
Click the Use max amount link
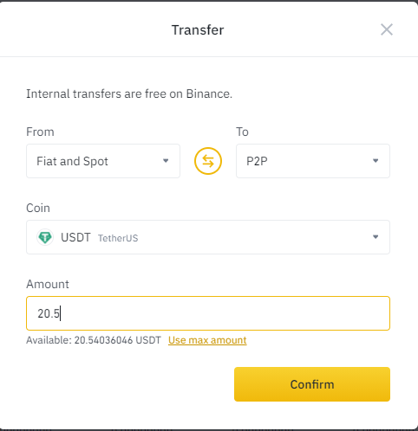tap(207, 340)
